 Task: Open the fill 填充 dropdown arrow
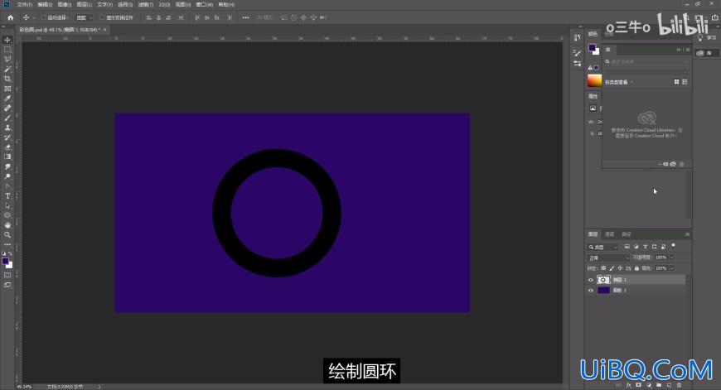coord(672,268)
